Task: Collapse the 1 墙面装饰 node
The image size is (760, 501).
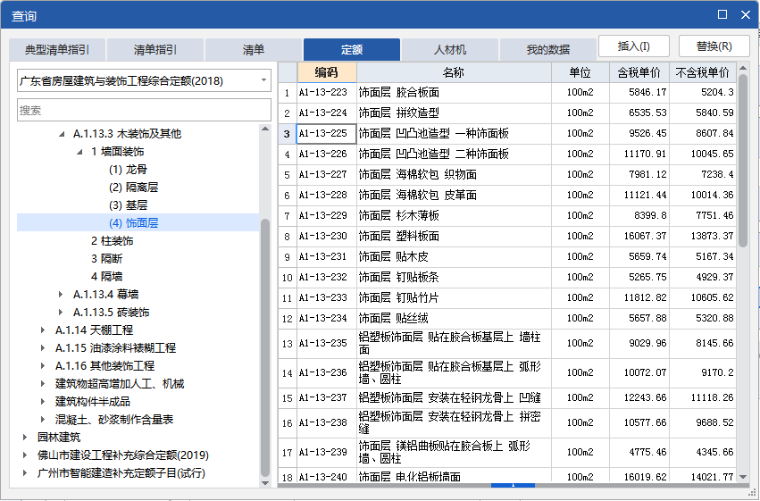Action: (79, 152)
